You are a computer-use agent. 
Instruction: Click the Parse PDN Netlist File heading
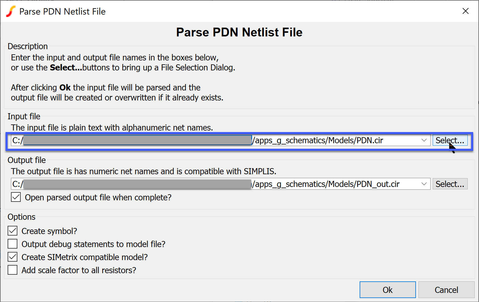239,32
